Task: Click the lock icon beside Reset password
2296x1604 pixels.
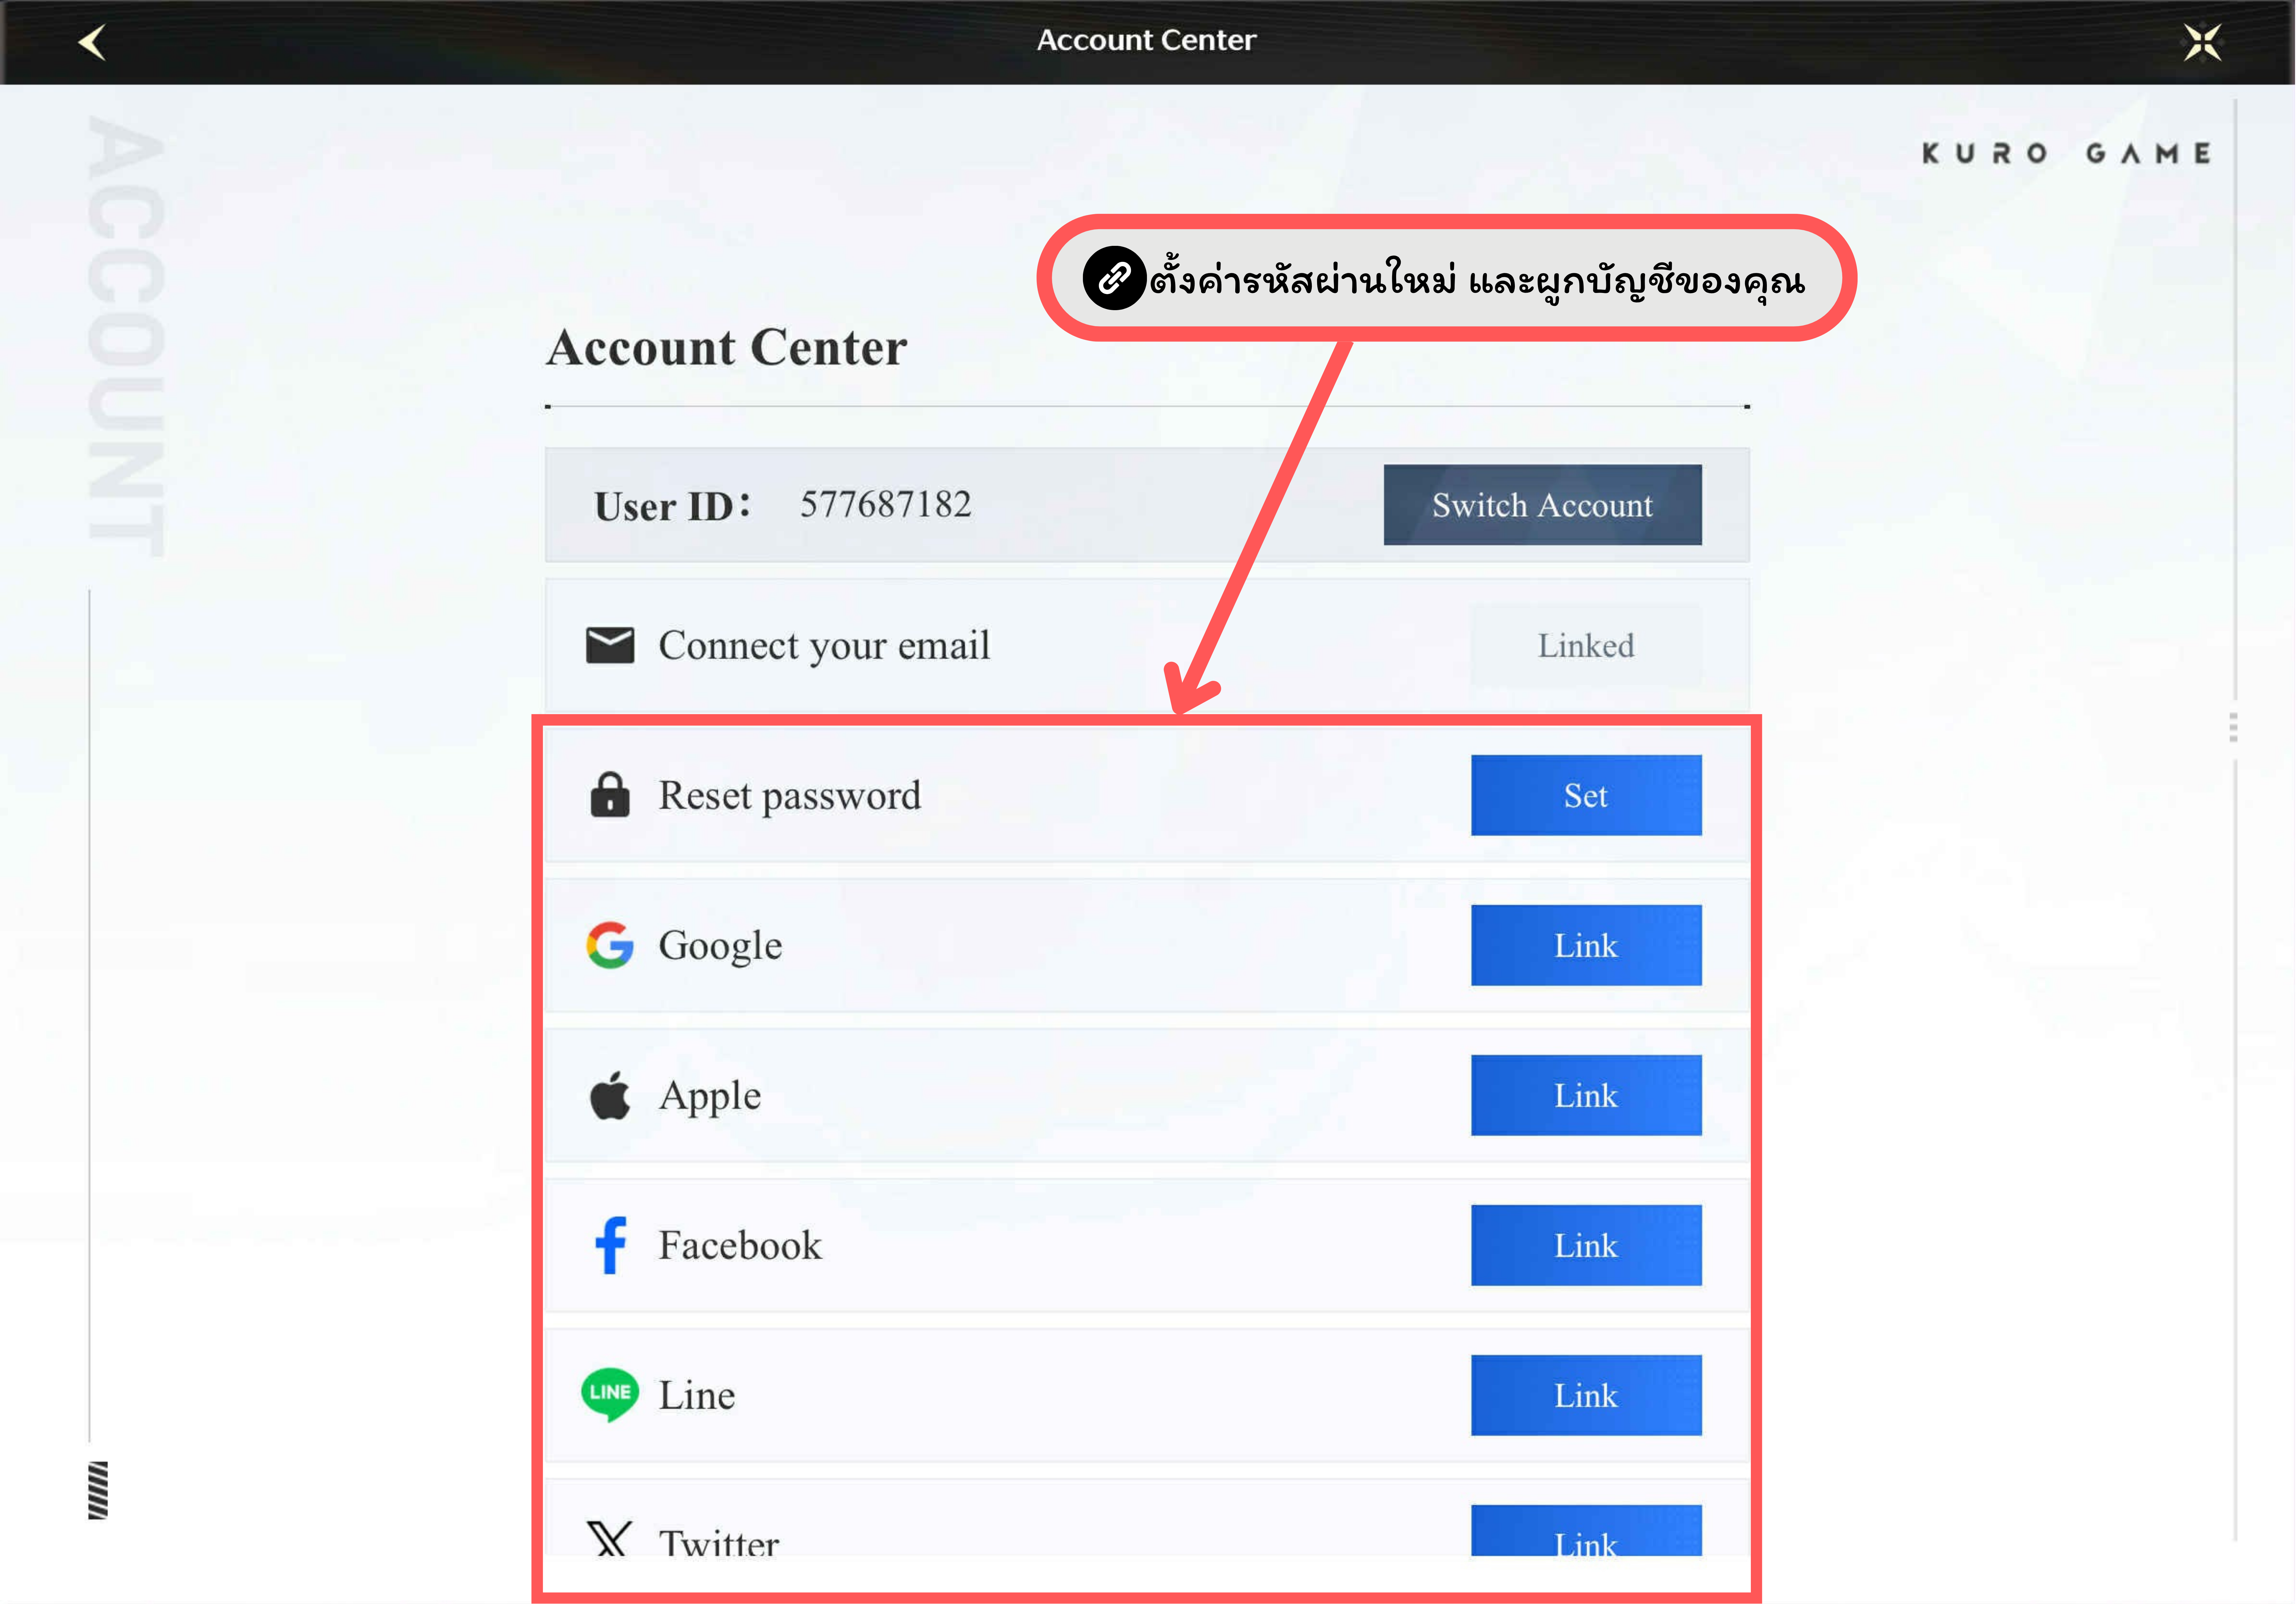Action: click(x=610, y=795)
